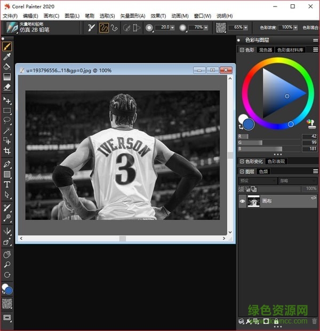Toggle visibility of the 画布 layer
Viewport: 320px width, 331px height.
coord(243,202)
